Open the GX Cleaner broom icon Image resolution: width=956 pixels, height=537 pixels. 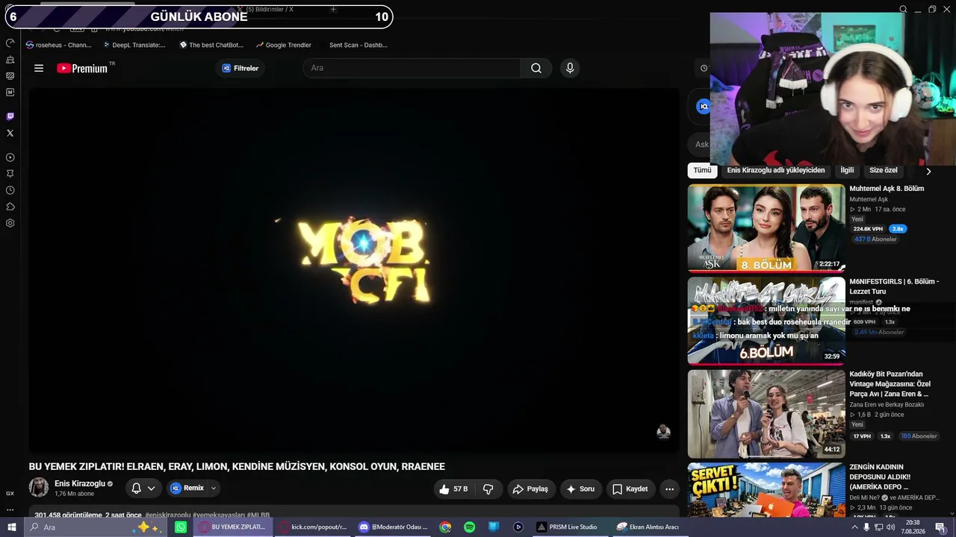pos(10,59)
